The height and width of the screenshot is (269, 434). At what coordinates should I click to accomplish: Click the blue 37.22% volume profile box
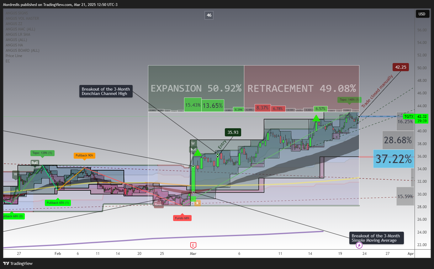(x=394, y=159)
